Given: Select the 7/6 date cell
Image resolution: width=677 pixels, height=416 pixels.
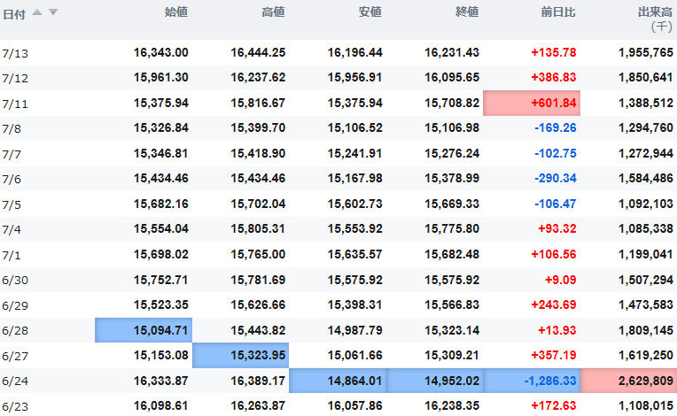Looking at the screenshot, I should 12,180.
